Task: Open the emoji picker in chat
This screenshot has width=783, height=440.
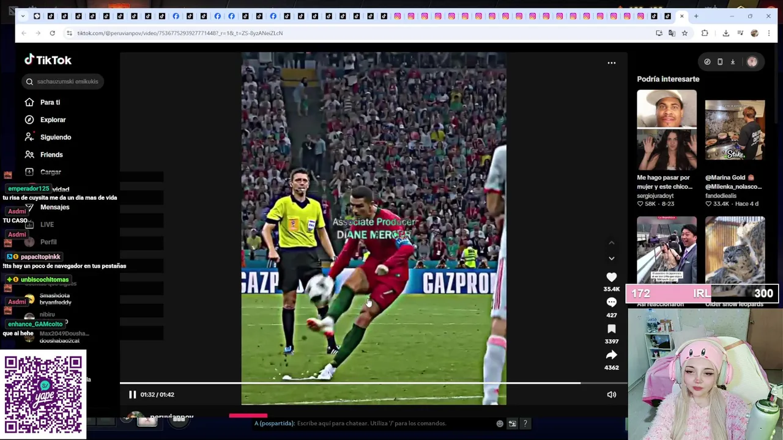Action: pyautogui.click(x=500, y=424)
